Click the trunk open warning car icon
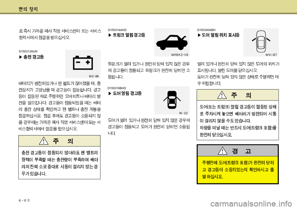This screenshot has height=209, width=297. [172, 42]
